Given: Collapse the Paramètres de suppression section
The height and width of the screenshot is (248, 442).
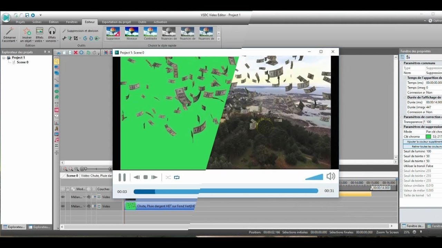Looking at the screenshot, I should click(402, 127).
